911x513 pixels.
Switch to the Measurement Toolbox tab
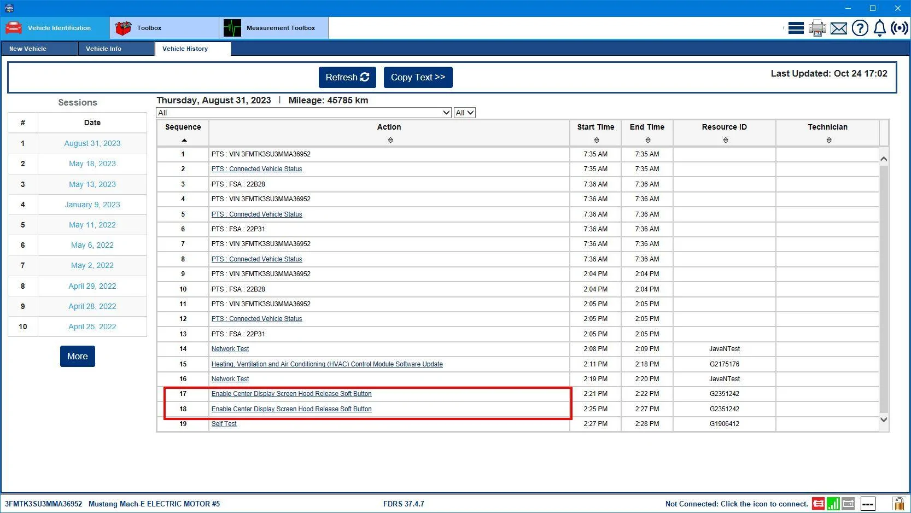point(273,28)
